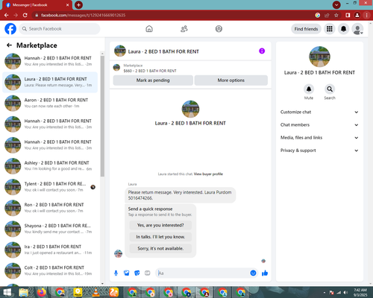Reload the page in browser toolbar
Screen dimensions: 373x298
coord(25,15)
